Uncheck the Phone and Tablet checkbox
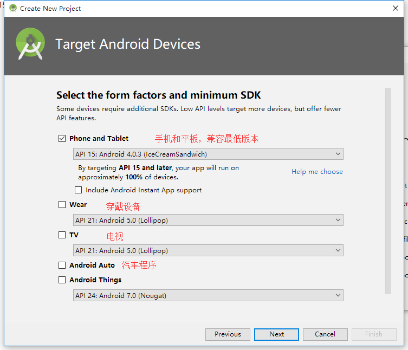The width and height of the screenshot is (408, 350). pyautogui.click(x=62, y=139)
